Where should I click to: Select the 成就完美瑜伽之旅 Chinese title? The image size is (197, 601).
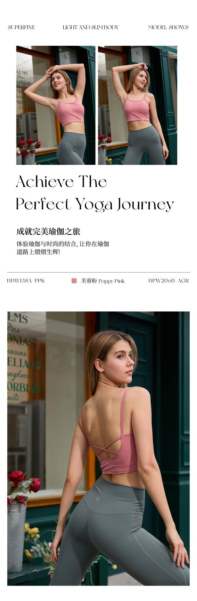[x=48, y=231]
